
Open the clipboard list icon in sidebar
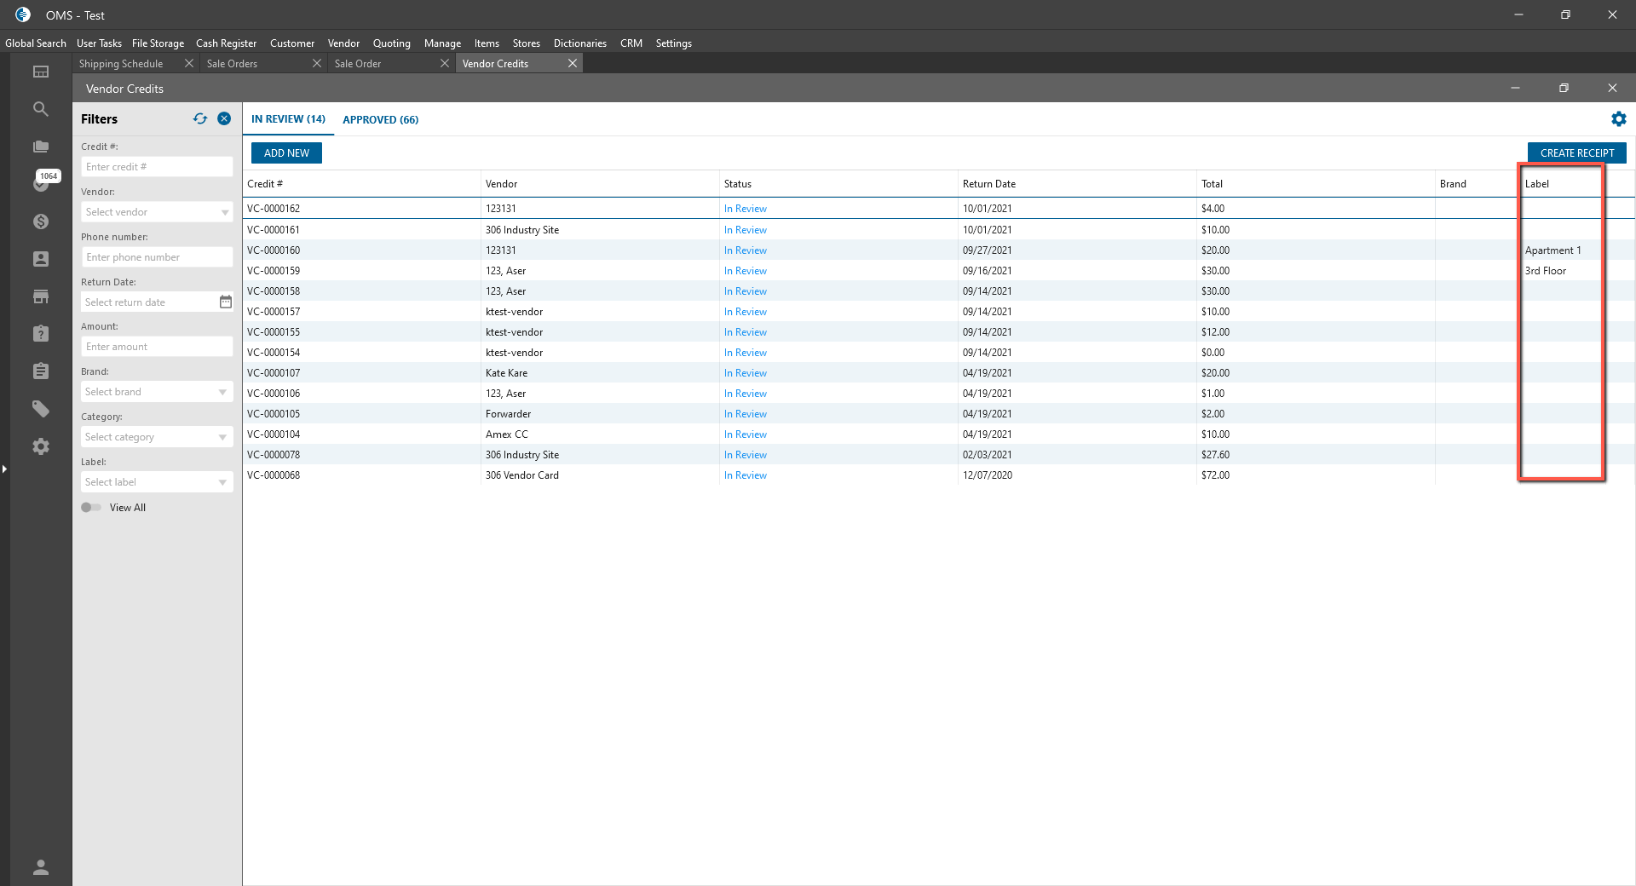coord(41,371)
